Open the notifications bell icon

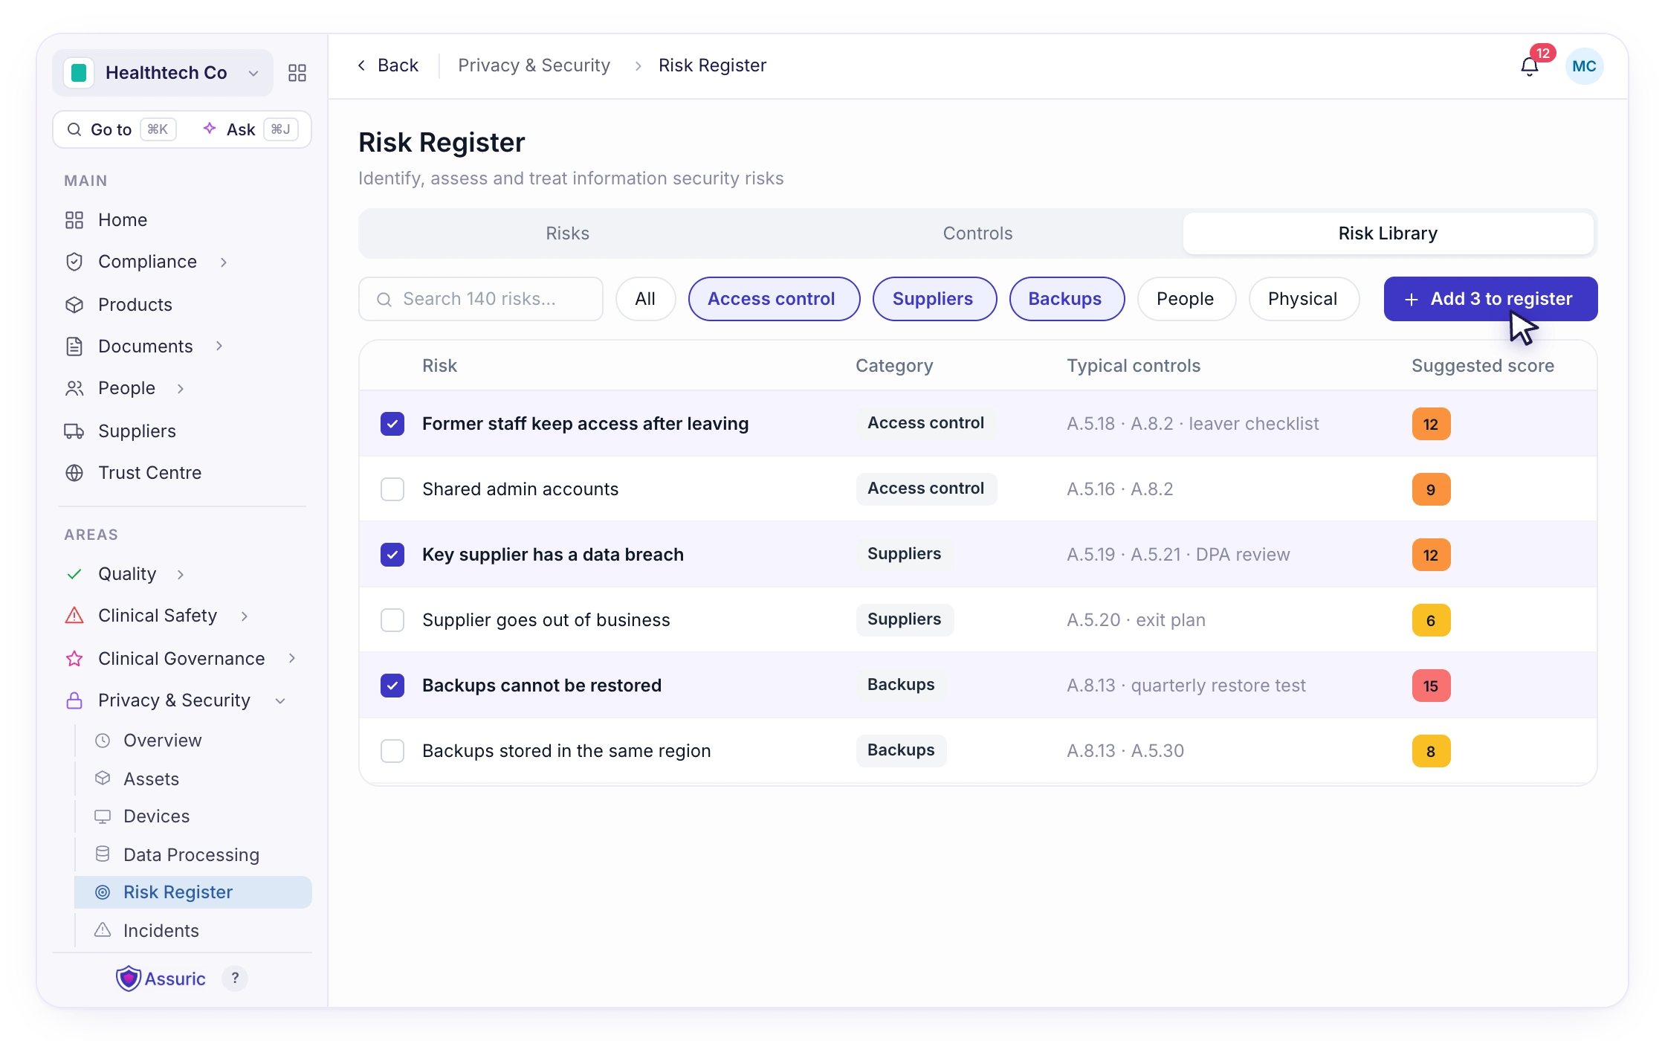click(1529, 67)
